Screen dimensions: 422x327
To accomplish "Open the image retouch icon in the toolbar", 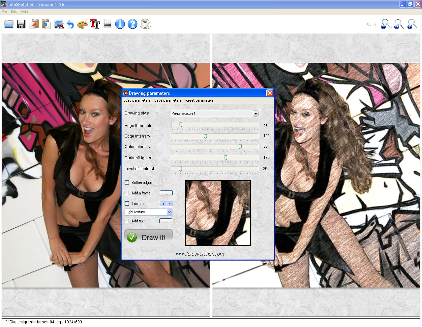I will point(59,24).
